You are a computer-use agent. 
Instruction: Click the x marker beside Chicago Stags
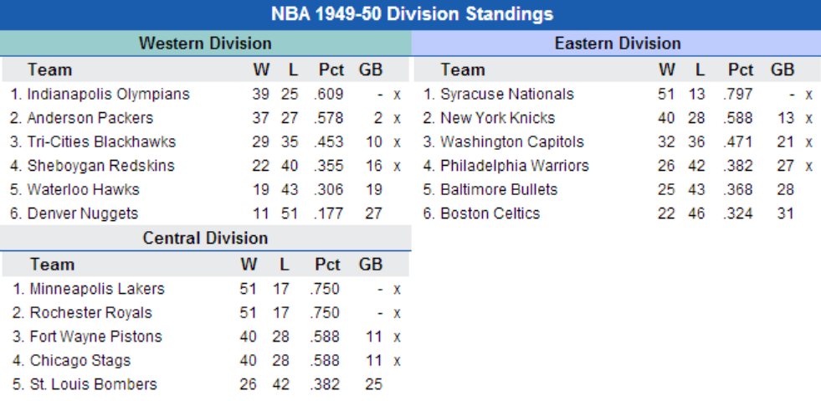coord(398,361)
